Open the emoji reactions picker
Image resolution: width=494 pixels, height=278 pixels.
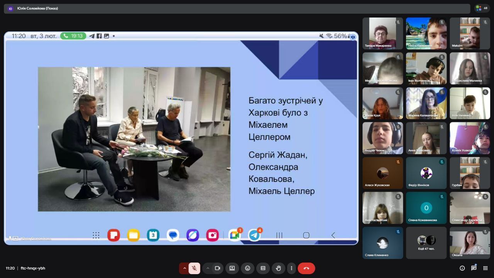tap(248, 268)
